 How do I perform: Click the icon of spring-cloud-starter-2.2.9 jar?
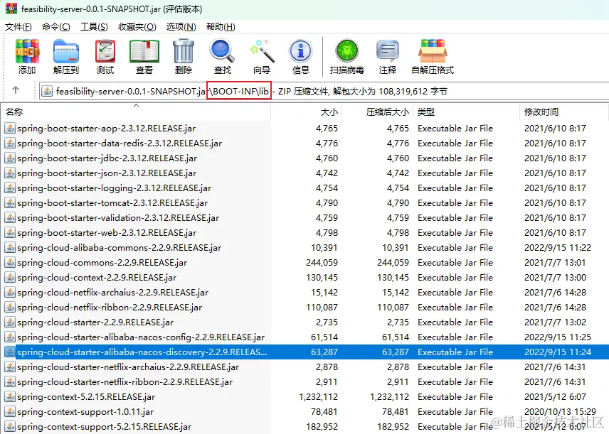pyautogui.click(x=10, y=322)
